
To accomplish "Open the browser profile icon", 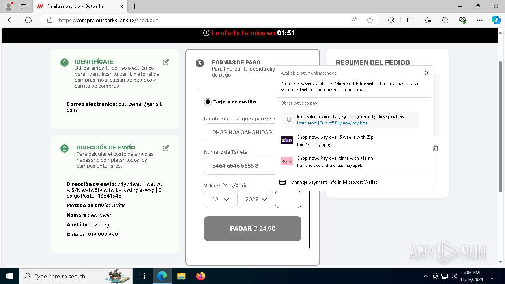I will click(8, 6).
